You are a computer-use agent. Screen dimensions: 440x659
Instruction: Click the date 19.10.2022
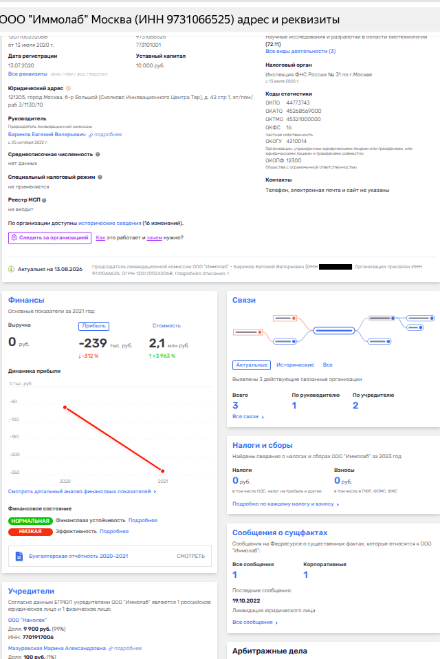[246, 601]
